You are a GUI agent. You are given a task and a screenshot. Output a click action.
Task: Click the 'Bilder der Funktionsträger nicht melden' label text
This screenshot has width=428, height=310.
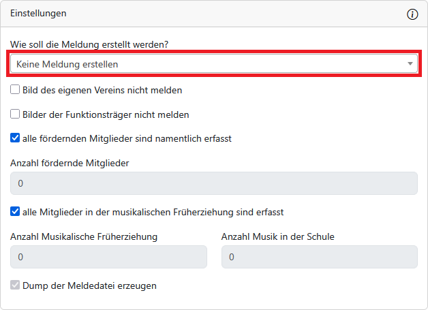(106, 114)
